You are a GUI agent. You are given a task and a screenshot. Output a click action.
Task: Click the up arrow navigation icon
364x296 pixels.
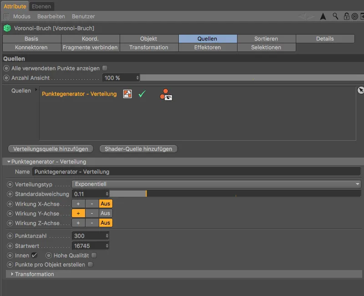323,16
